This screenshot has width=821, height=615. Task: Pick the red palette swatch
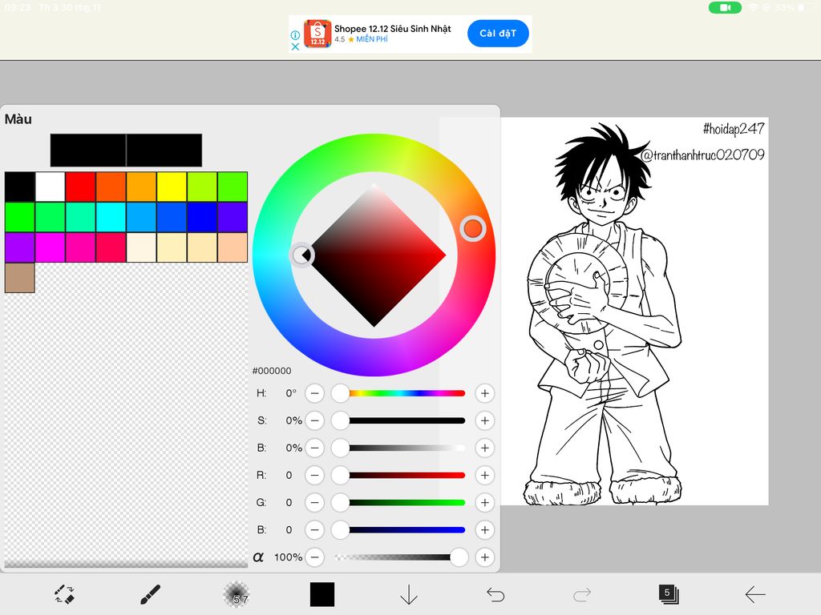[81, 187]
